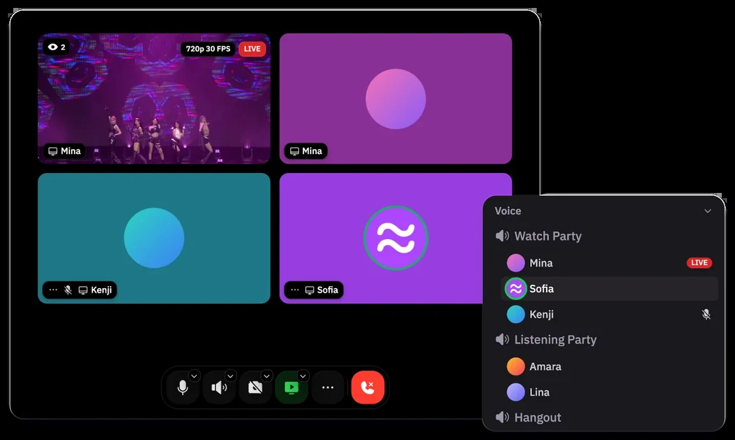Open speaker output options chevron
This screenshot has height=440, width=735.
coord(230,376)
